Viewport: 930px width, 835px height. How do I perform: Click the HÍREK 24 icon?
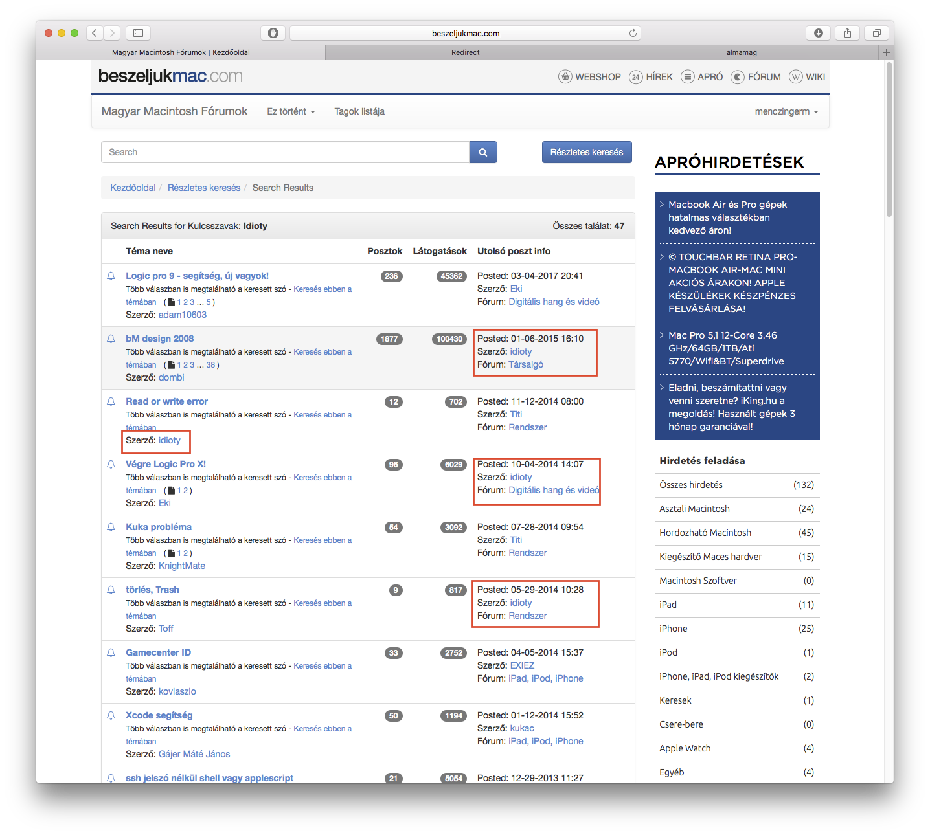pos(635,77)
